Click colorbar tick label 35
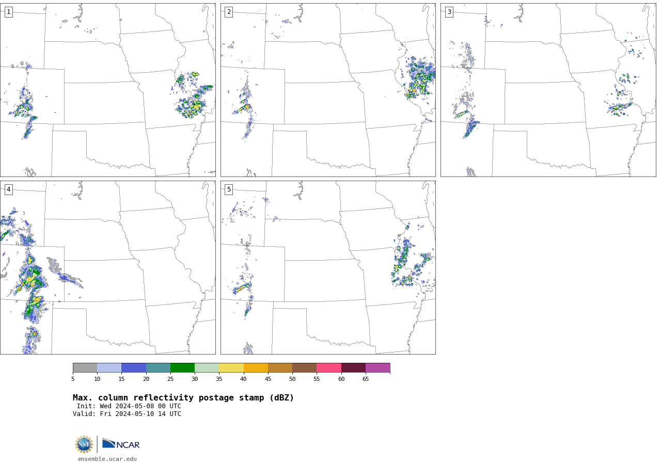The width and height of the screenshot is (661, 465). pos(219,379)
